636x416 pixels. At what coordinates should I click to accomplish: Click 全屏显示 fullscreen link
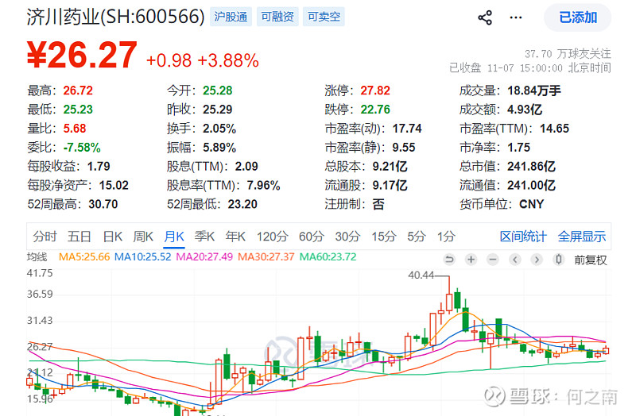pos(582,236)
